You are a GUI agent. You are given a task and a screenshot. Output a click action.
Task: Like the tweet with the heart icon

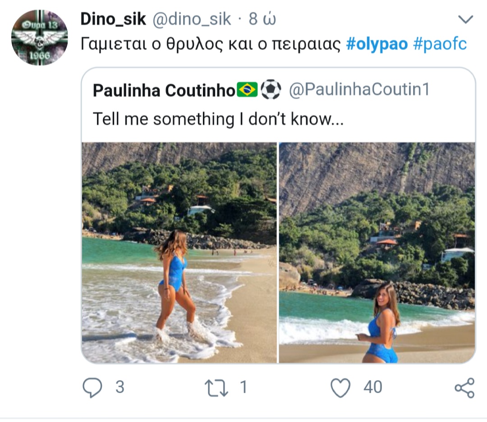click(340, 388)
